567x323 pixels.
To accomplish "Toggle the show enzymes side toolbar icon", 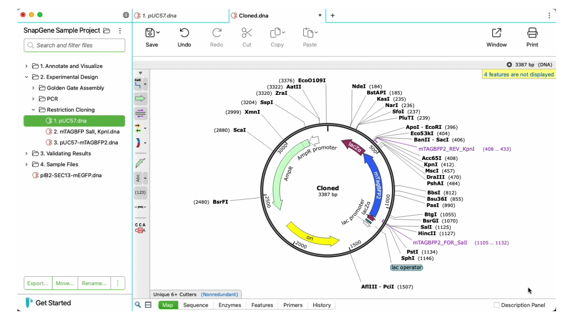I will (138, 83).
